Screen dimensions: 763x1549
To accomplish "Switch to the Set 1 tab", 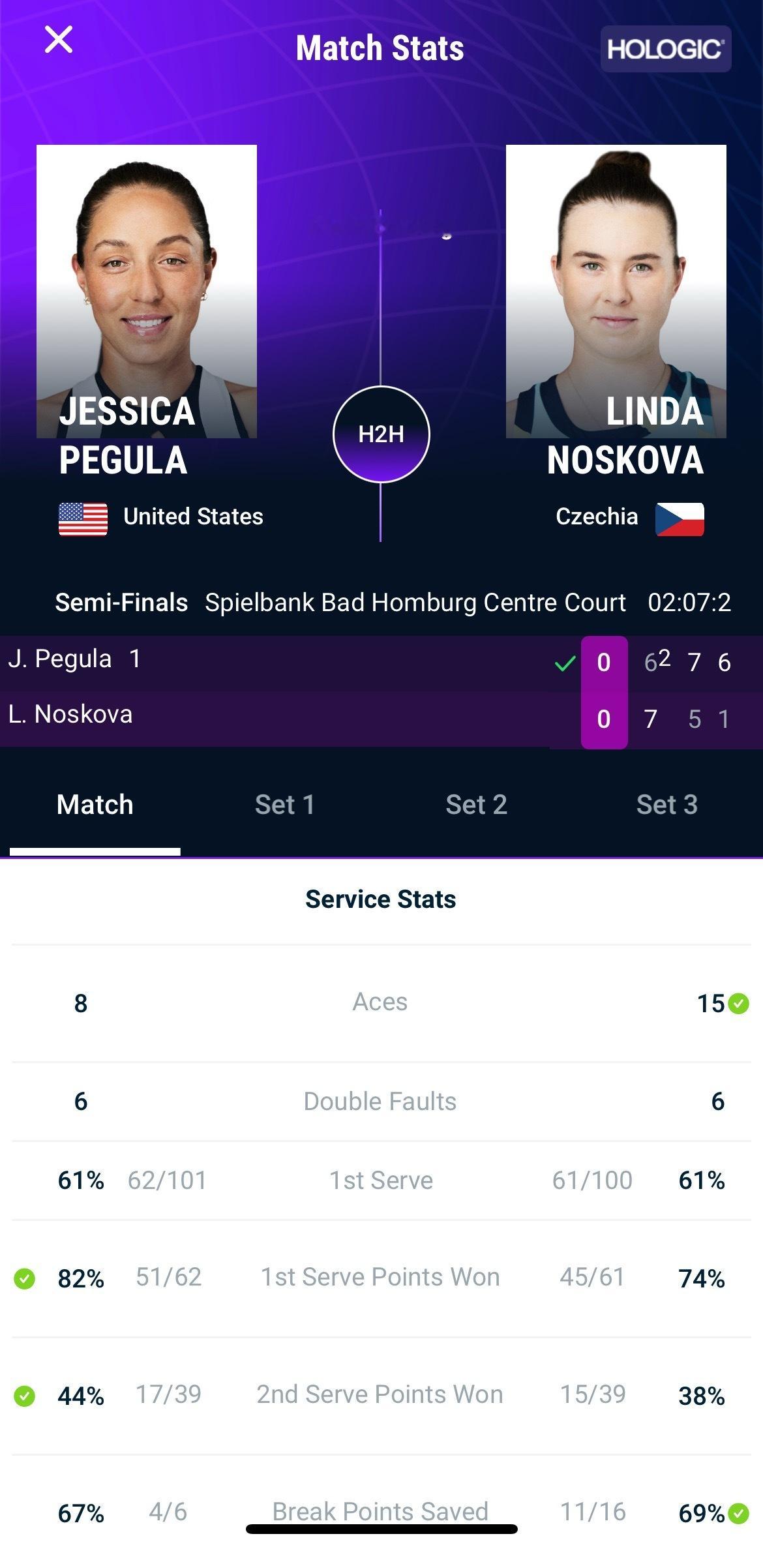I will click(285, 805).
